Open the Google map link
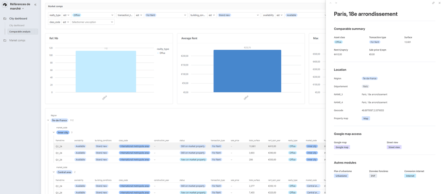 tap(341, 147)
